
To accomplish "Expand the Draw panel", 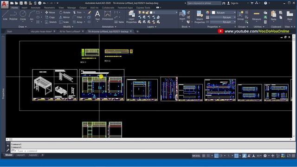I will [23, 27].
